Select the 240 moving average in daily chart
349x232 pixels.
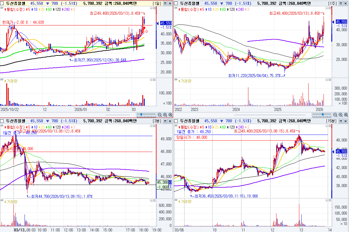[67, 9]
